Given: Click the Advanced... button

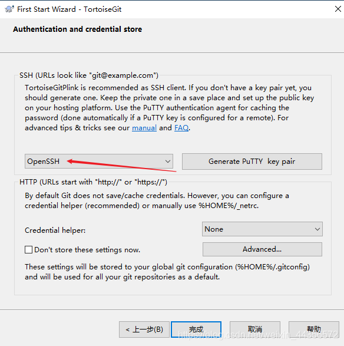Looking at the screenshot, I should pyautogui.click(x=262, y=249).
